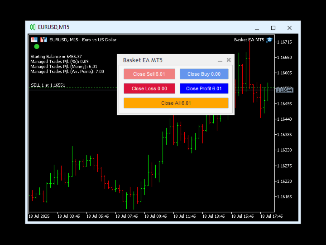Click the Managed Trades P/L (Av. Points): 7.00 line
The image size is (326, 245).
(67, 72)
